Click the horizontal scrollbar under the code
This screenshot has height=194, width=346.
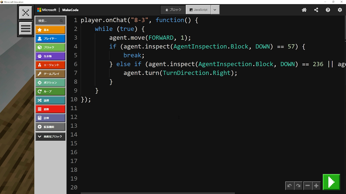tap(158, 193)
